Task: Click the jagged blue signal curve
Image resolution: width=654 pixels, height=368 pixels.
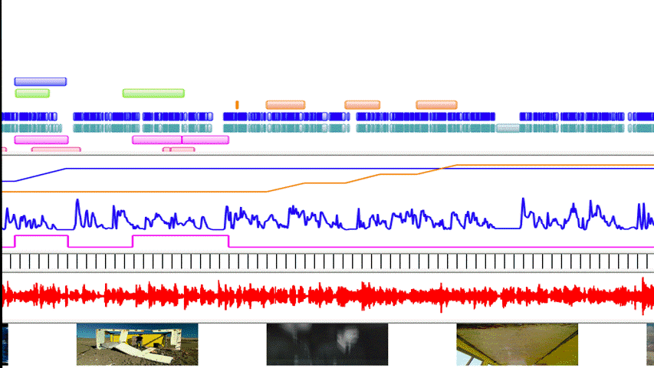Action: pos(327,218)
